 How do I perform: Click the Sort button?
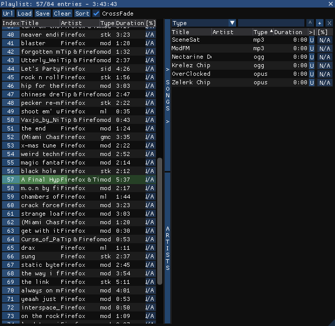pos(82,14)
